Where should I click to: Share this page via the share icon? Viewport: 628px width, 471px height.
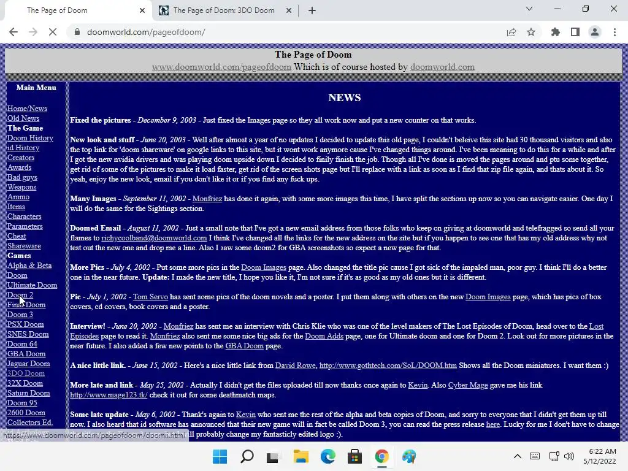511,32
